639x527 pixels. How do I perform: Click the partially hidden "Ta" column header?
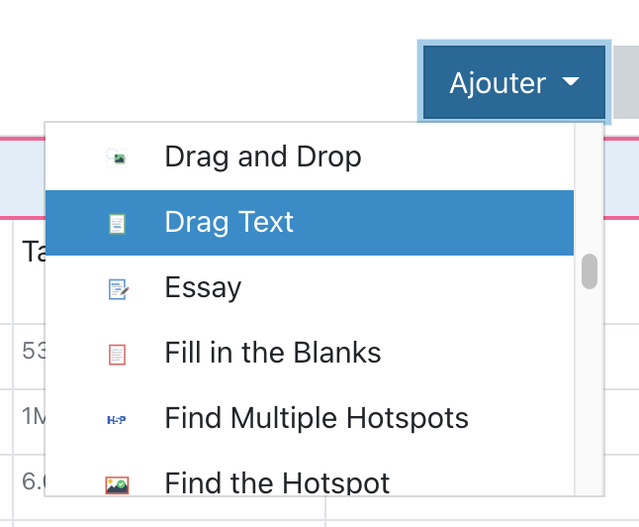pyautogui.click(x=32, y=253)
